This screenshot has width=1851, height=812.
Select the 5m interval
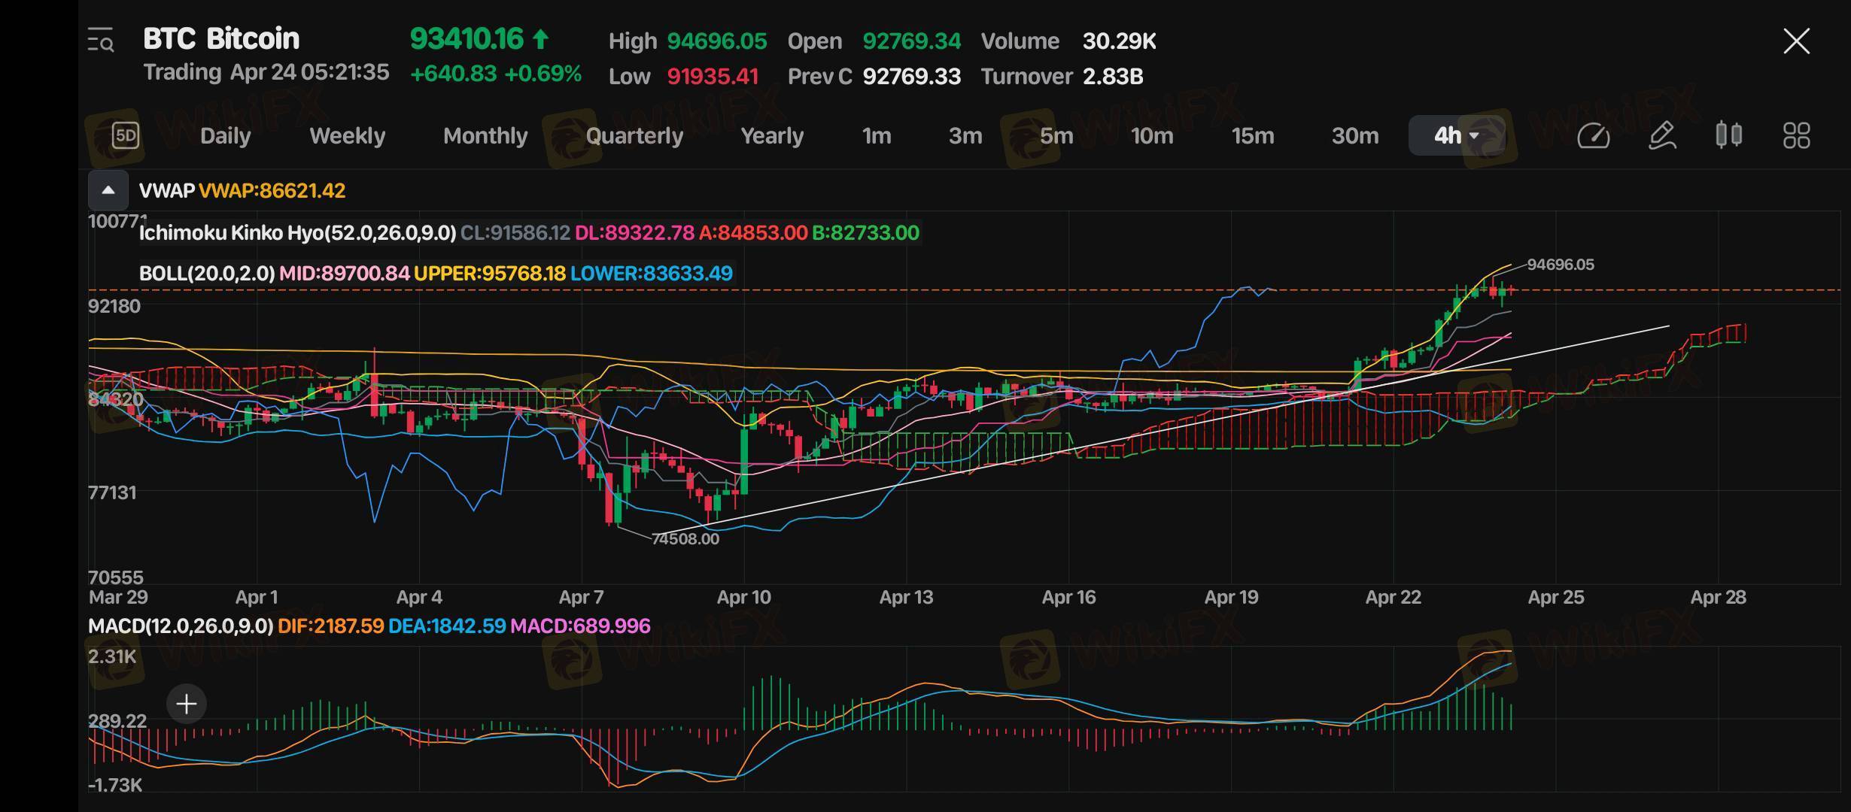[1056, 136]
